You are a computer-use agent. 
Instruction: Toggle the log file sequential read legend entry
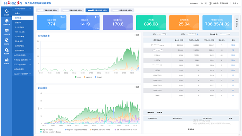pos(76,130)
